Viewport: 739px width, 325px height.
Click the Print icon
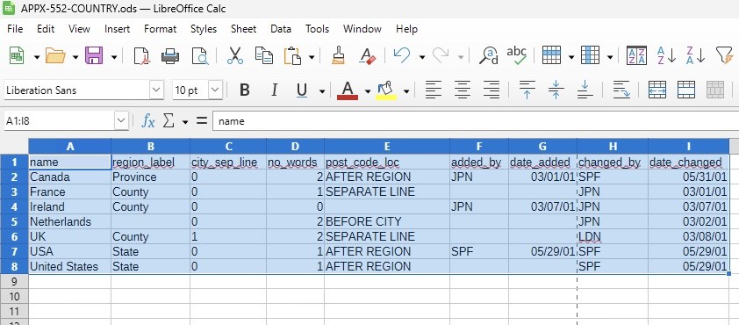(170, 56)
